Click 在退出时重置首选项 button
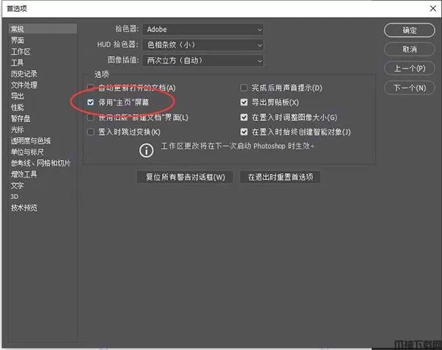This screenshot has height=350, width=442. (280, 177)
